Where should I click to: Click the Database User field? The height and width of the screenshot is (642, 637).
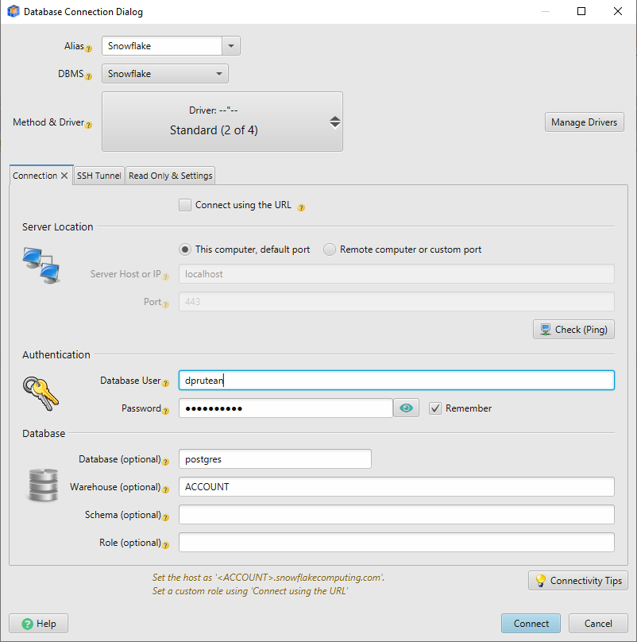(396, 381)
